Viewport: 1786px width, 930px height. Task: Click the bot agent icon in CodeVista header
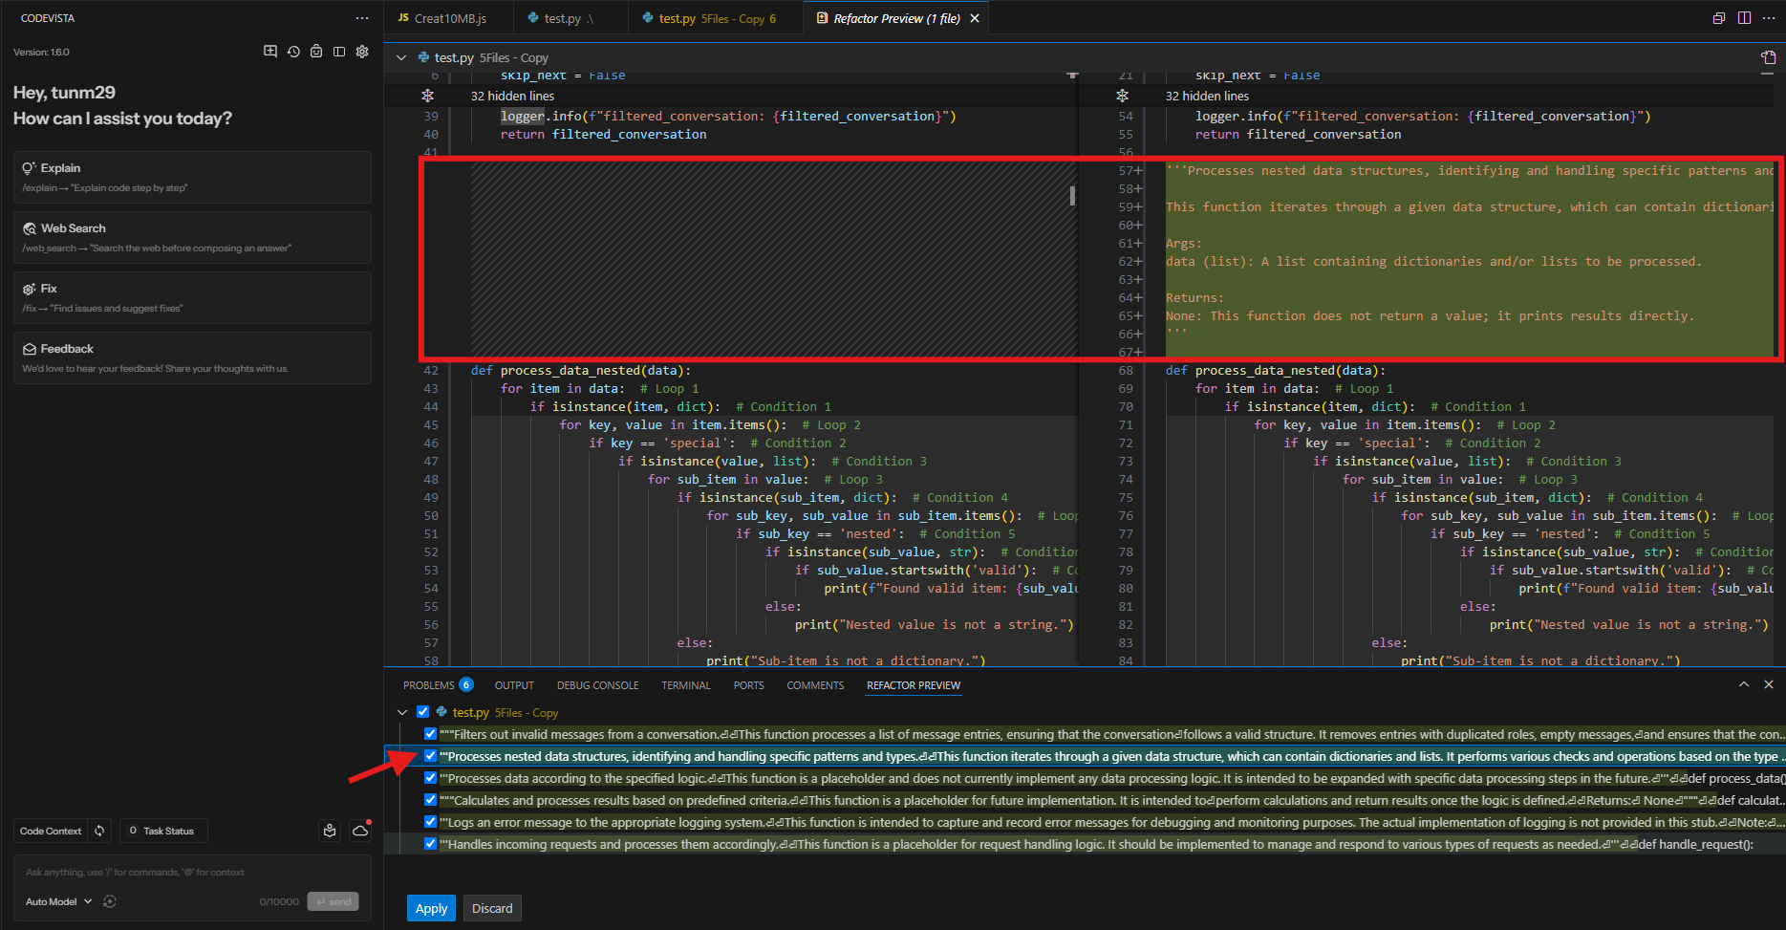316,52
